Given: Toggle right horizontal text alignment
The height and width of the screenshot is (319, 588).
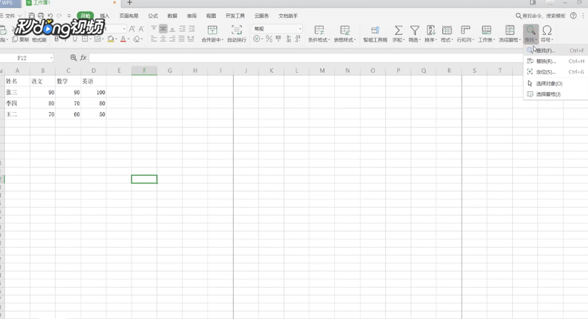Looking at the screenshot, I should (x=172, y=39).
